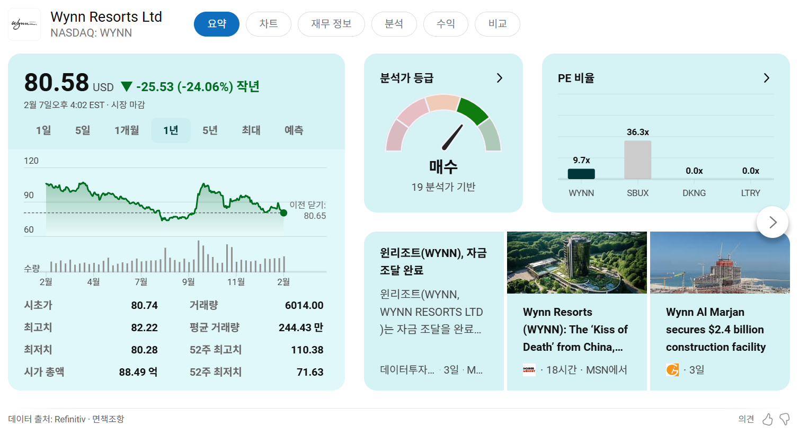
Task: Click the orange source icon under the Wynn Al Marjan article
Action: click(672, 370)
